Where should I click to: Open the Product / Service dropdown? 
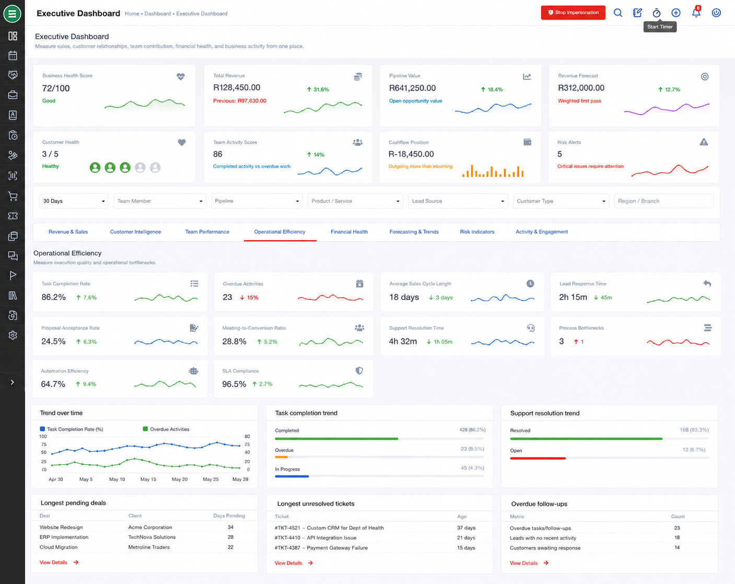coord(355,201)
